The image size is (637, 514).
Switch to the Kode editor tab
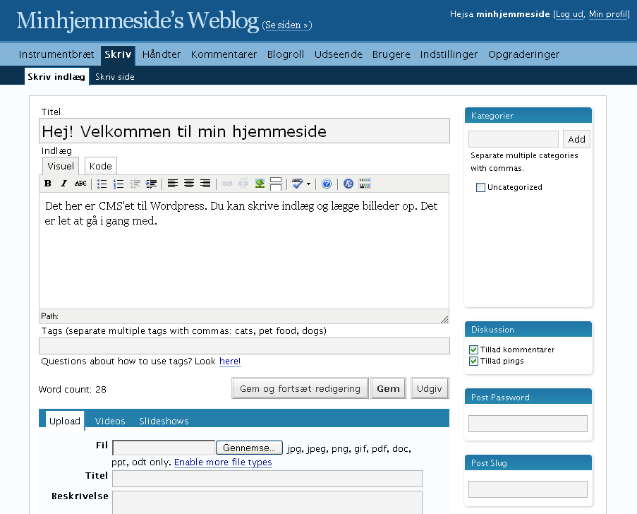pyautogui.click(x=100, y=166)
